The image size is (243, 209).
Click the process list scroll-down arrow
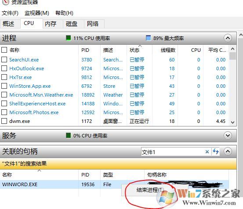point(232,123)
